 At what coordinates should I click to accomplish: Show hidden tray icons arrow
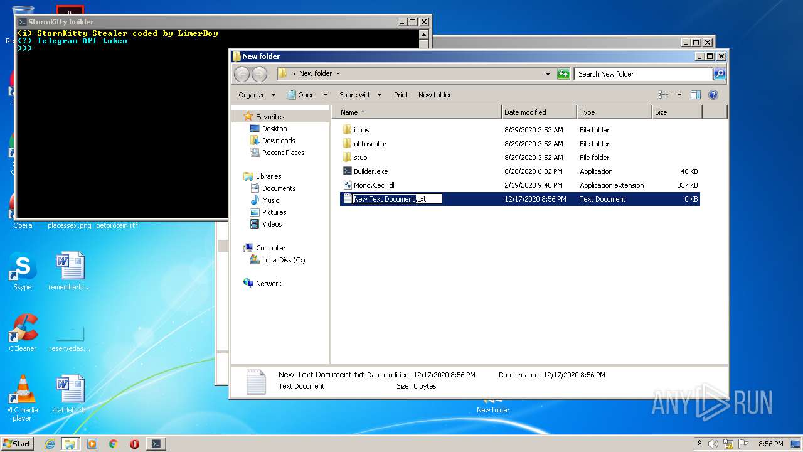tap(699, 444)
